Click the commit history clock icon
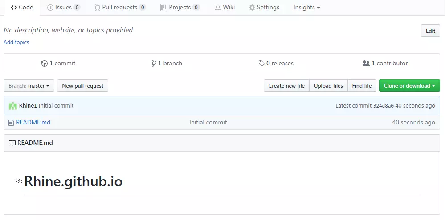The width and height of the screenshot is (445, 220). click(44, 64)
